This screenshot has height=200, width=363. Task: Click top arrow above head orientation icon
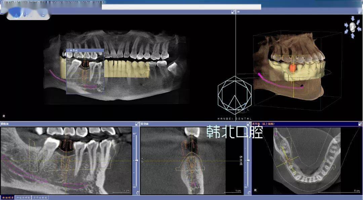352,18
